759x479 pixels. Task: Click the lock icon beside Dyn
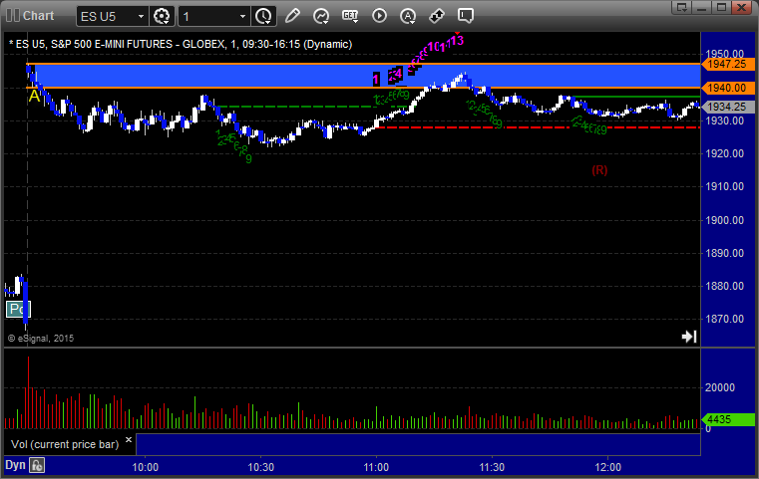click(37, 465)
